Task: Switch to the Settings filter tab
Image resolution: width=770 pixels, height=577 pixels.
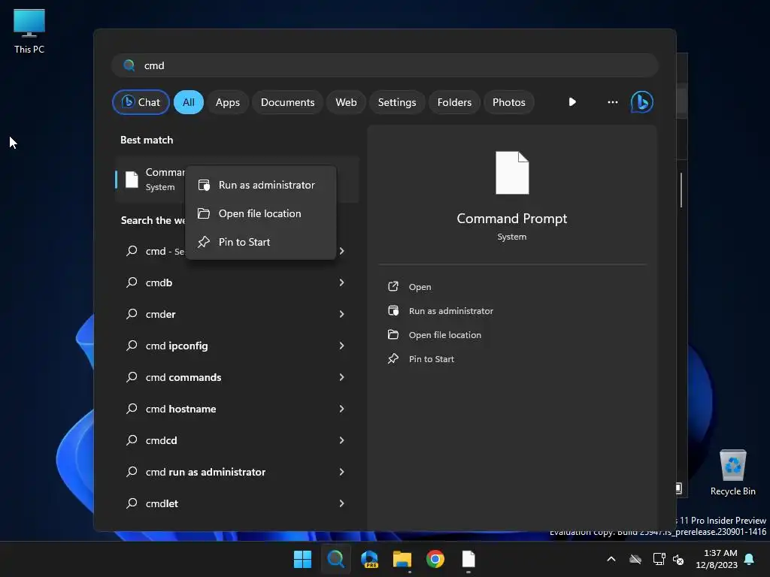Action: point(397,102)
